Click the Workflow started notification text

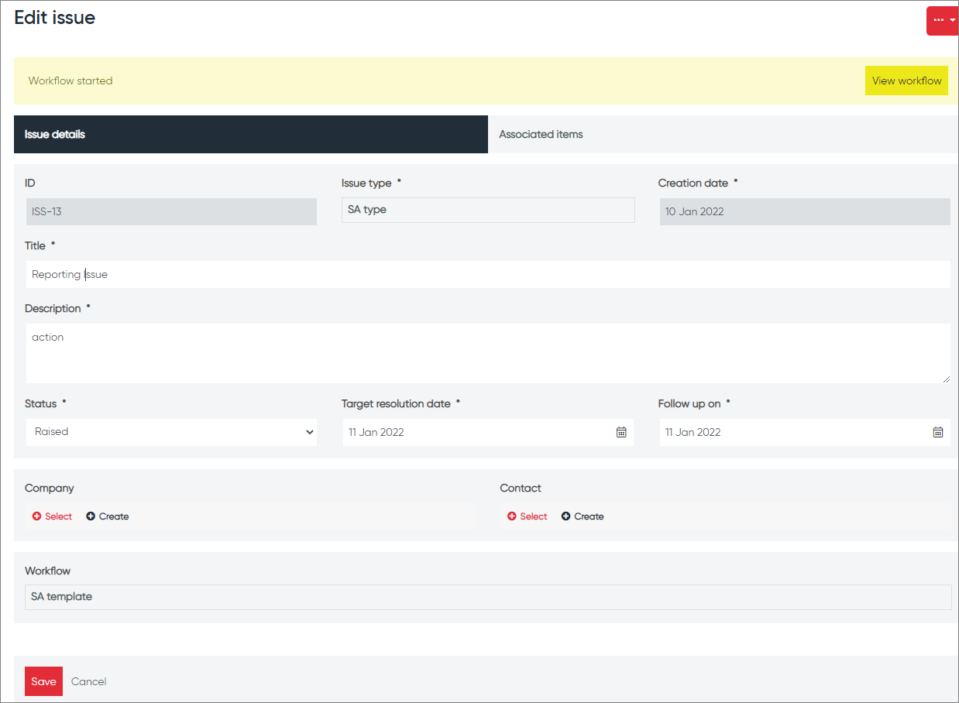[x=70, y=81]
